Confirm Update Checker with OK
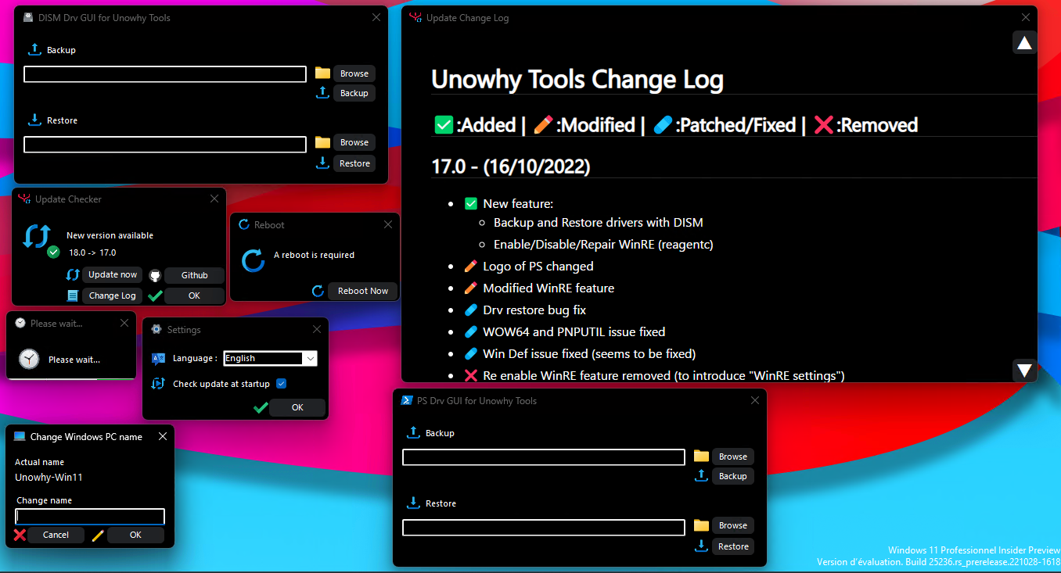The height and width of the screenshot is (573, 1061). pyautogui.click(x=195, y=295)
